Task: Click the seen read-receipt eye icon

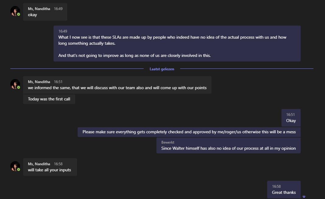Action: (304, 197)
